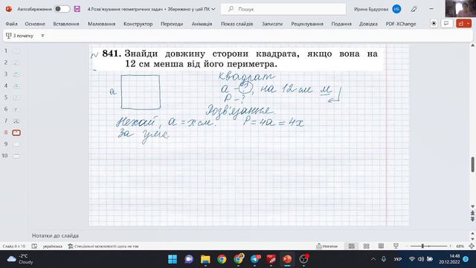The height and width of the screenshot is (268, 476).
Task: Open the Конструктор ribbon tab
Action: click(x=138, y=24)
